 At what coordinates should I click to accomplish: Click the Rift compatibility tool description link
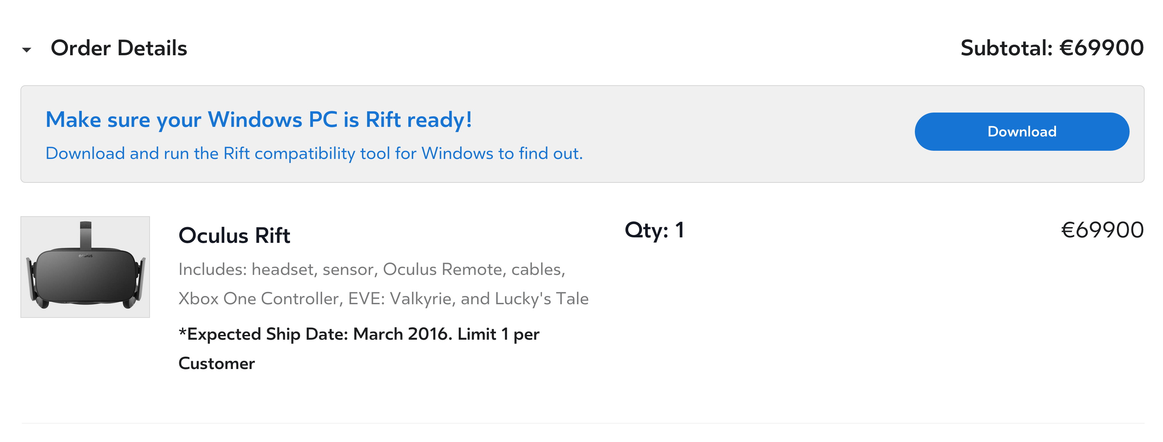[x=314, y=154]
